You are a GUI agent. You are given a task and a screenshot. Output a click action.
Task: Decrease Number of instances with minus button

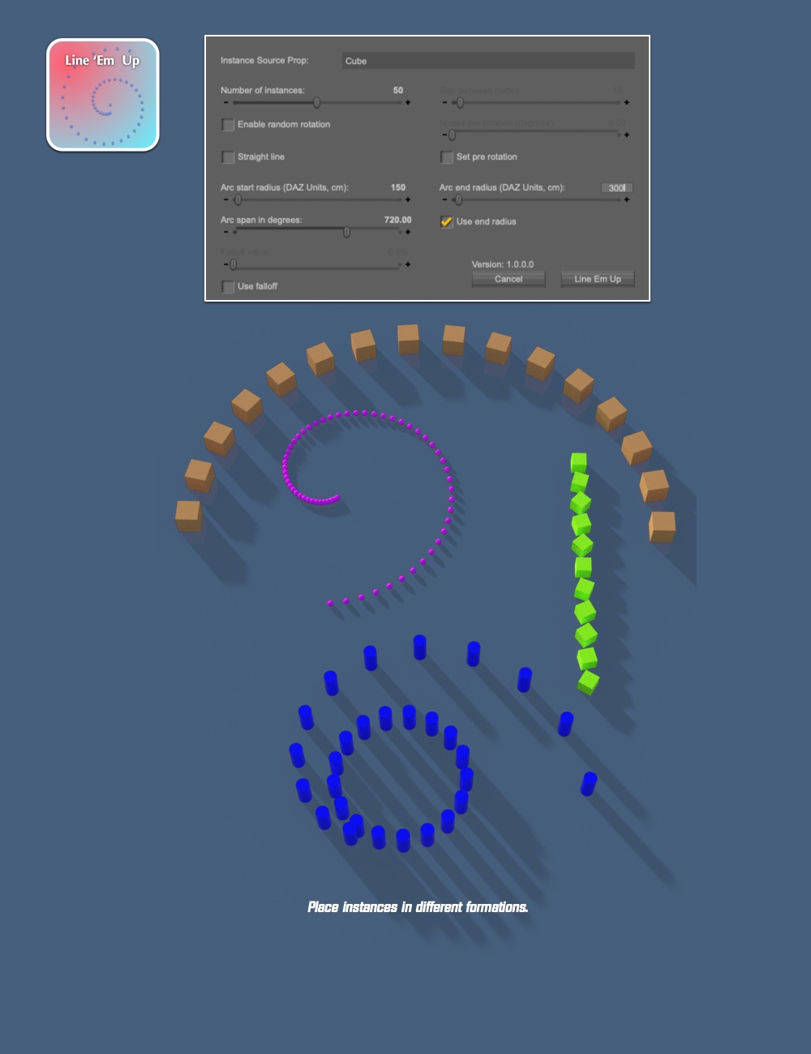[225, 103]
